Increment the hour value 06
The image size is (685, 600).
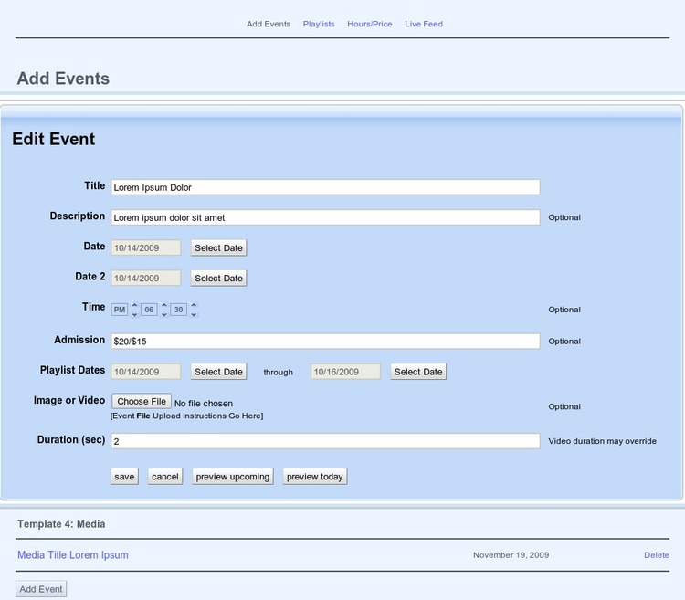tap(164, 305)
